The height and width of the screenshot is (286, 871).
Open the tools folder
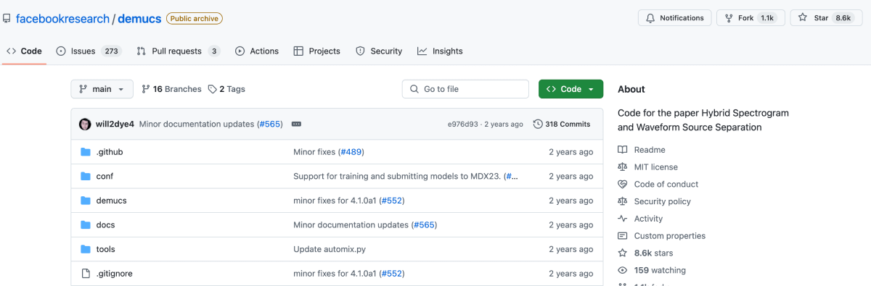(x=105, y=249)
